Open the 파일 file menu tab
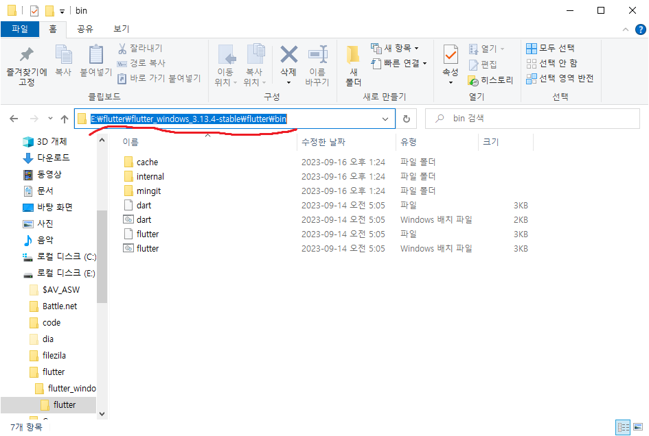The height and width of the screenshot is (436, 649). (x=20, y=29)
